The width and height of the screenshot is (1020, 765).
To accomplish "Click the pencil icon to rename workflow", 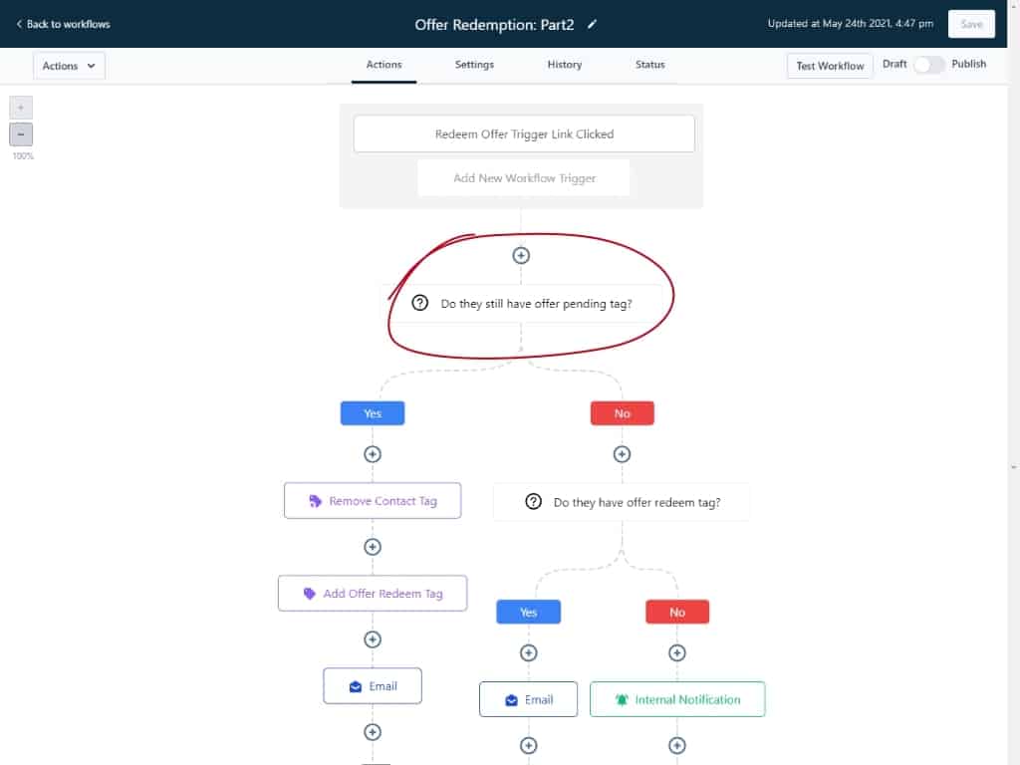I will point(593,24).
